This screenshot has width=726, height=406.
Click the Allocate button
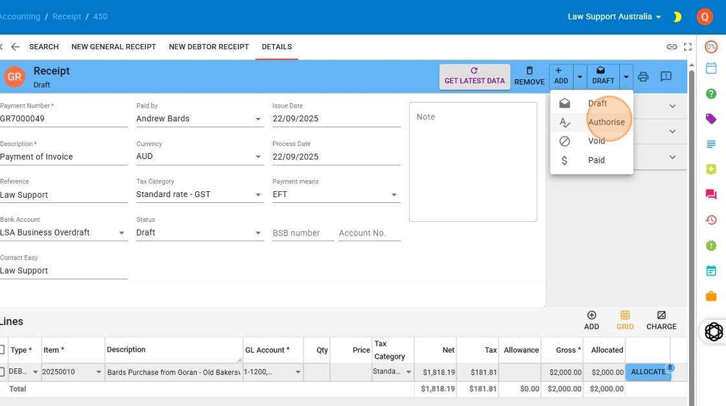coord(648,372)
